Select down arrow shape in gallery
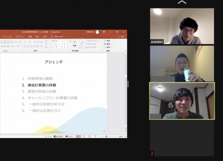 click(67, 44)
